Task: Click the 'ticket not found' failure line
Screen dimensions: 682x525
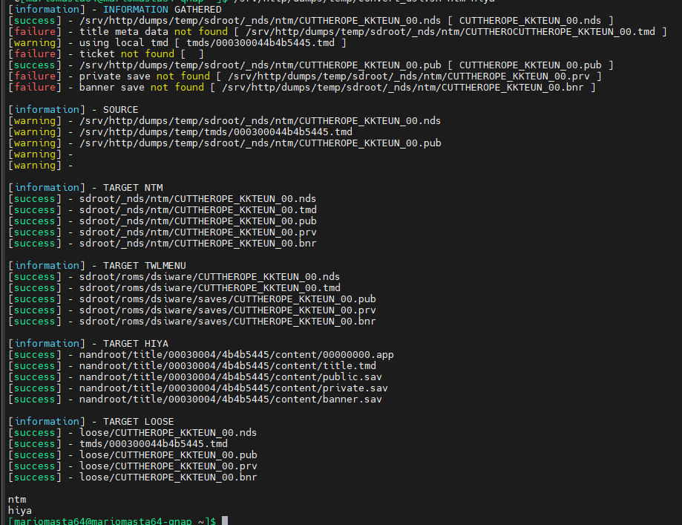Action: click(106, 54)
